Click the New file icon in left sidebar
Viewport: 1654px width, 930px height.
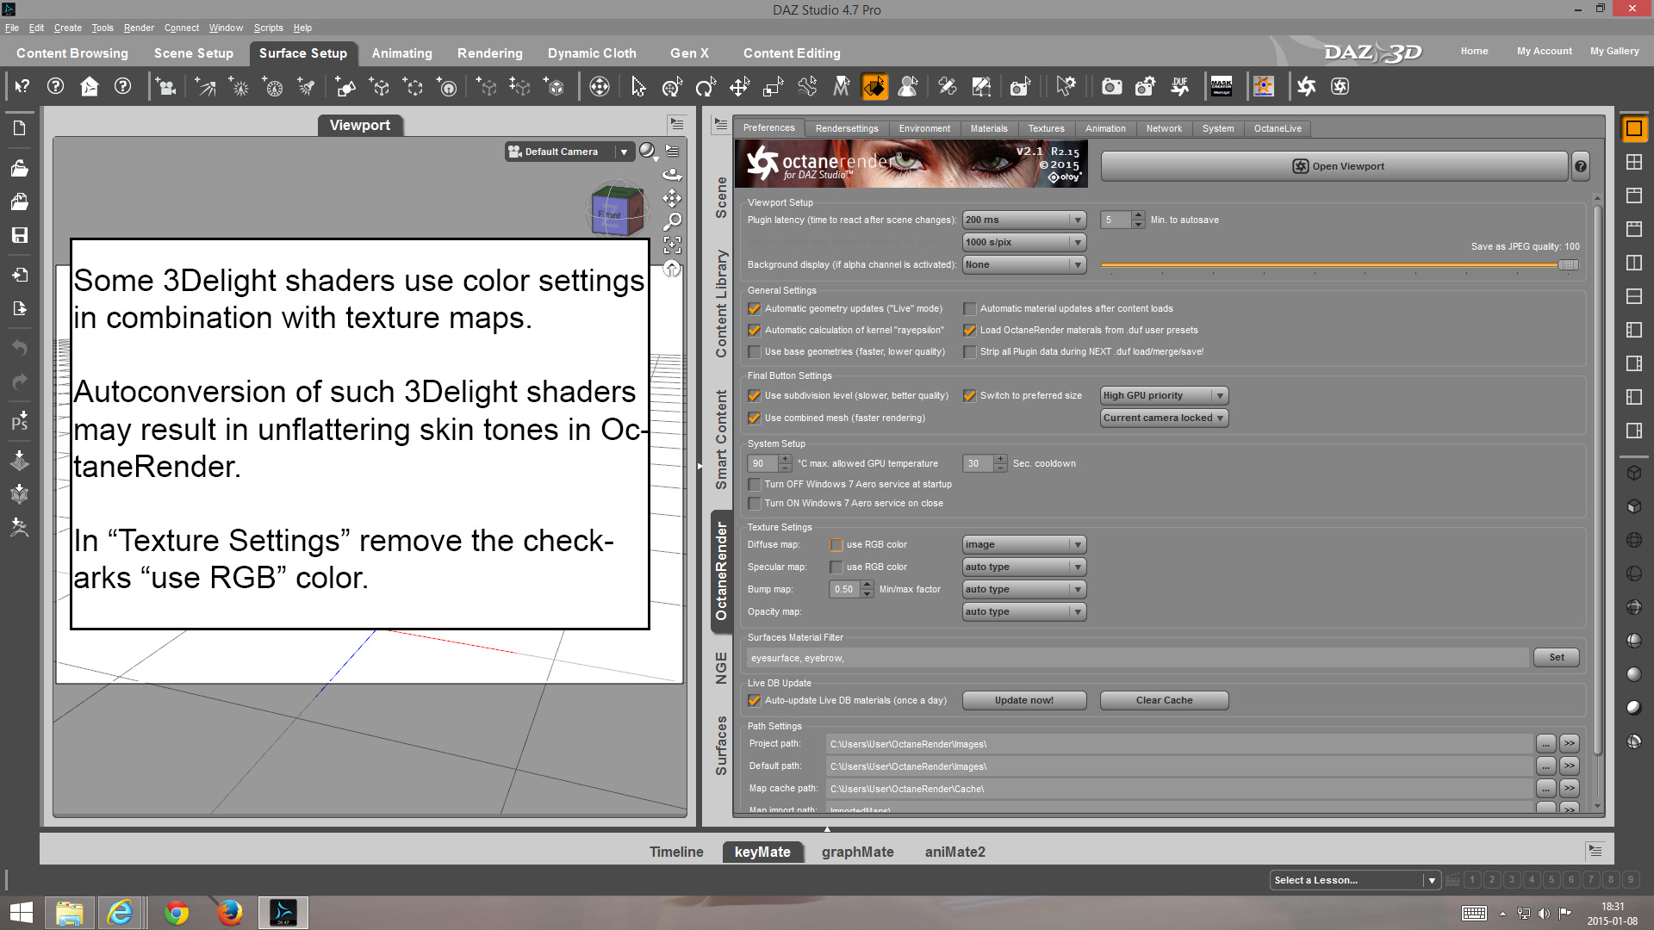pyautogui.click(x=19, y=128)
